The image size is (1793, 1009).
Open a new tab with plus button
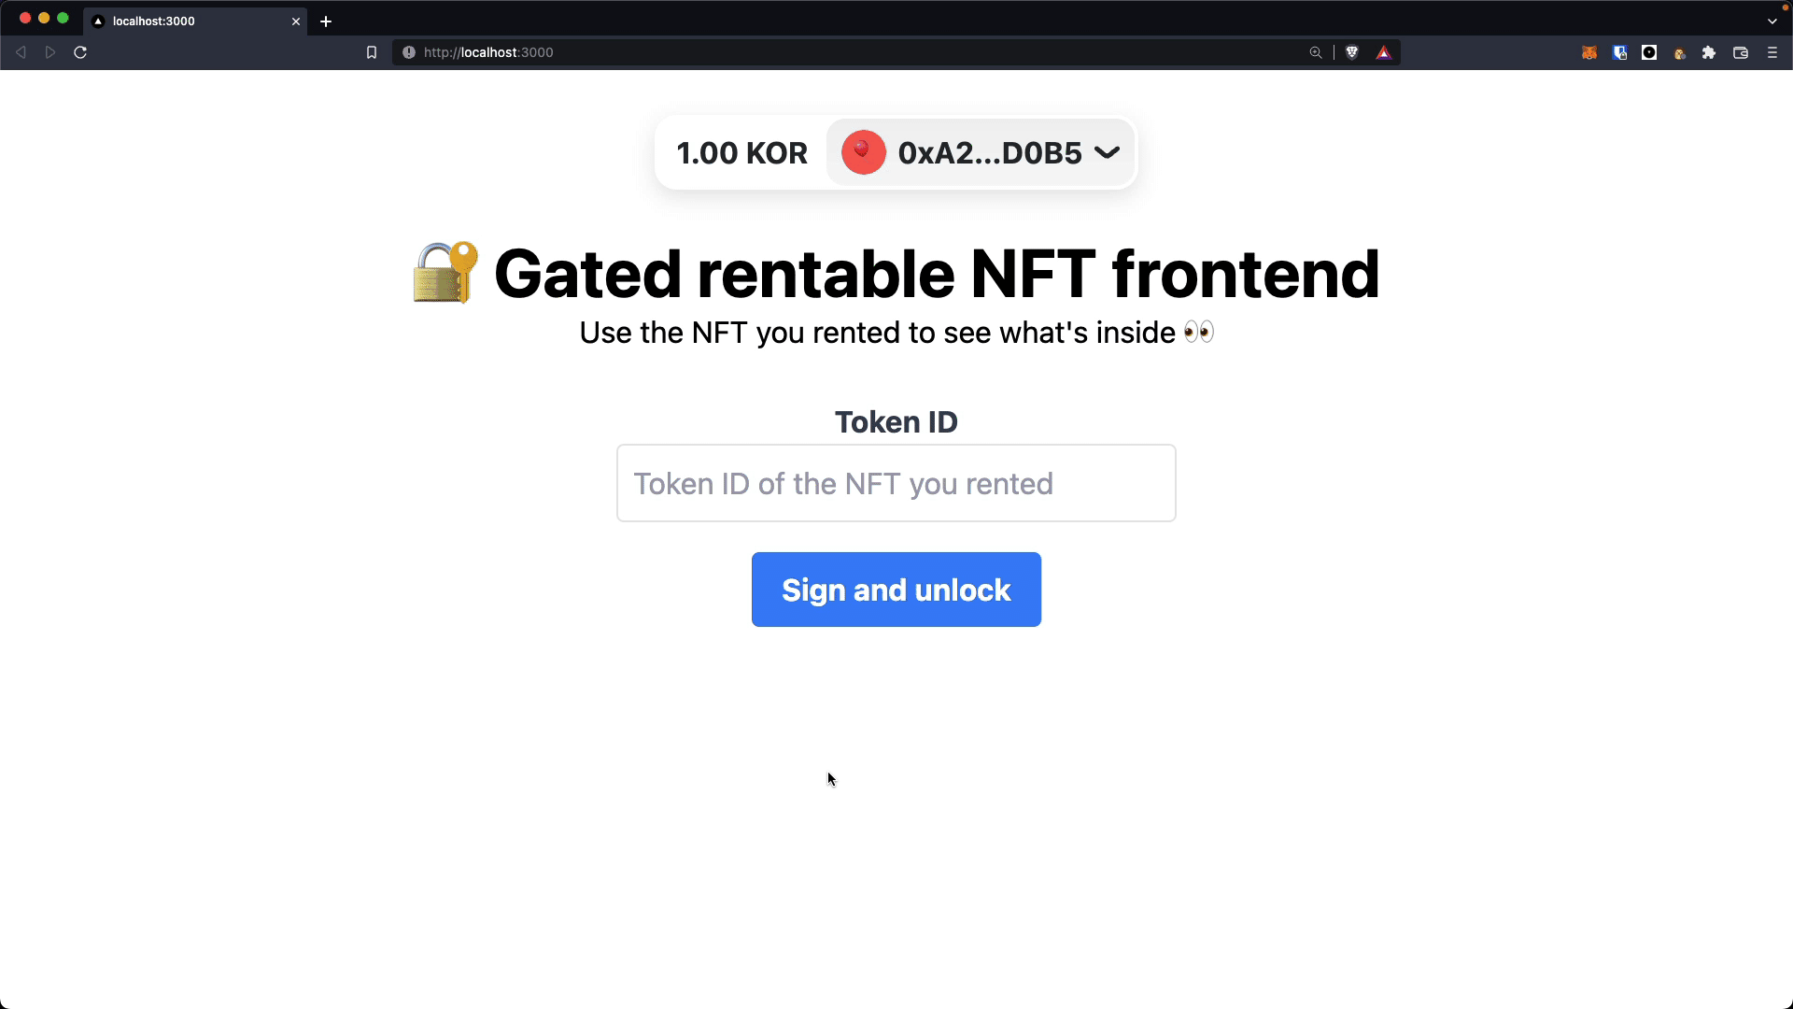[326, 21]
